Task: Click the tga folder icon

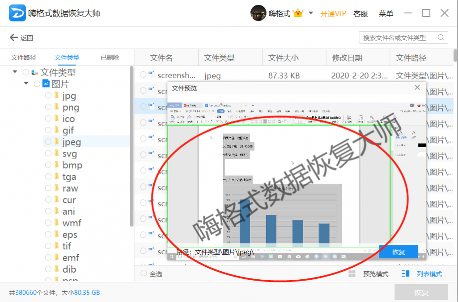Action: pos(57,176)
